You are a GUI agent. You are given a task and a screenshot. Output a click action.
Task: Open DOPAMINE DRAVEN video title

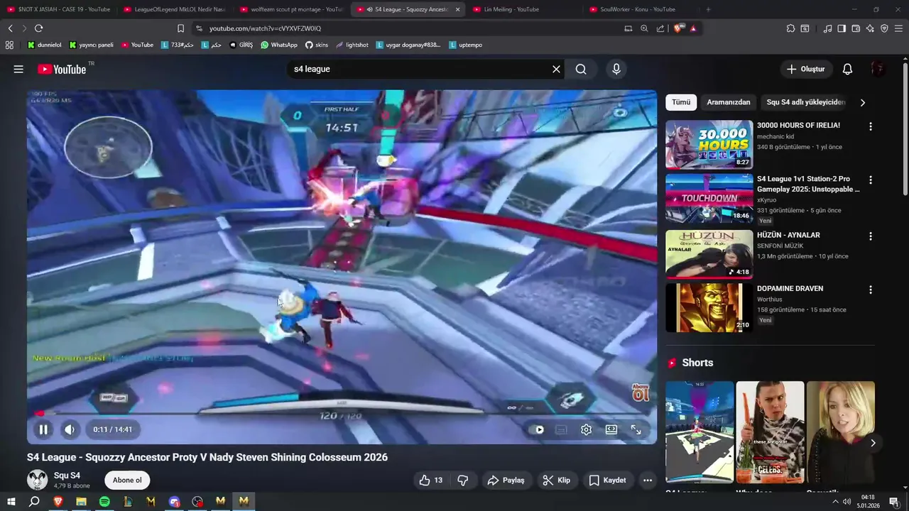coord(790,289)
